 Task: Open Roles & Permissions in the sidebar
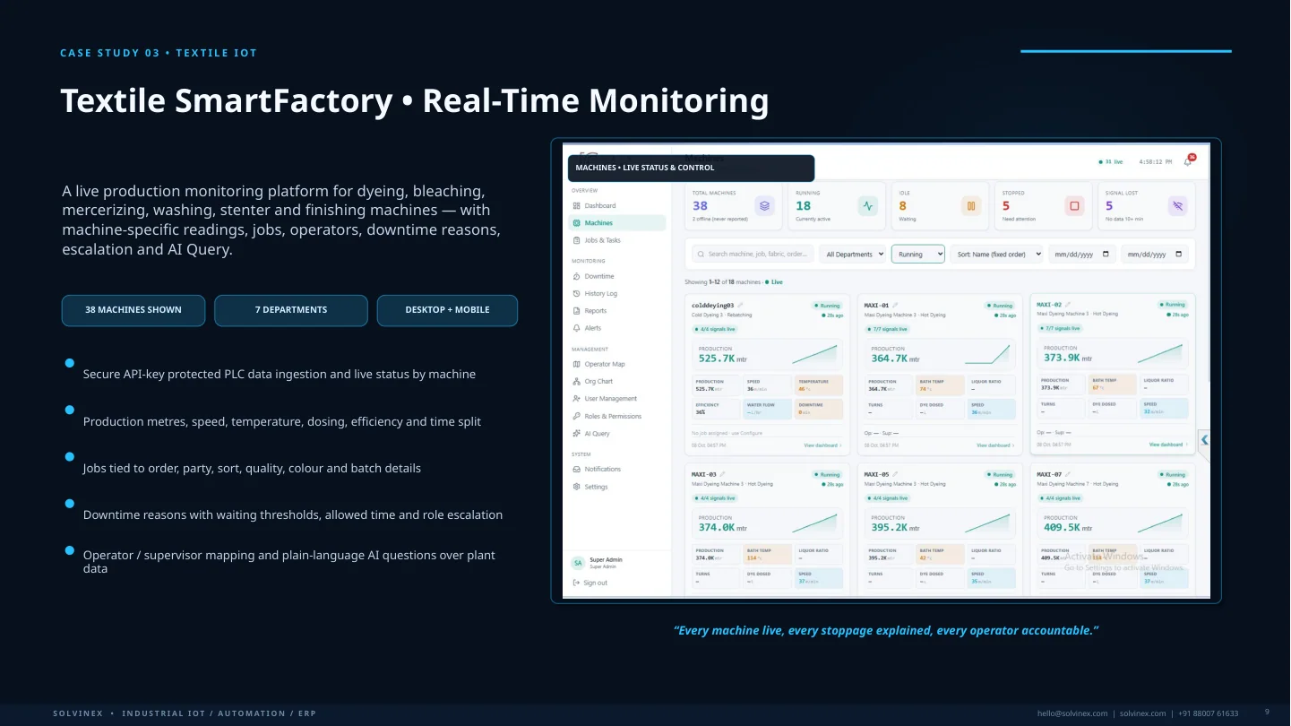click(x=618, y=417)
